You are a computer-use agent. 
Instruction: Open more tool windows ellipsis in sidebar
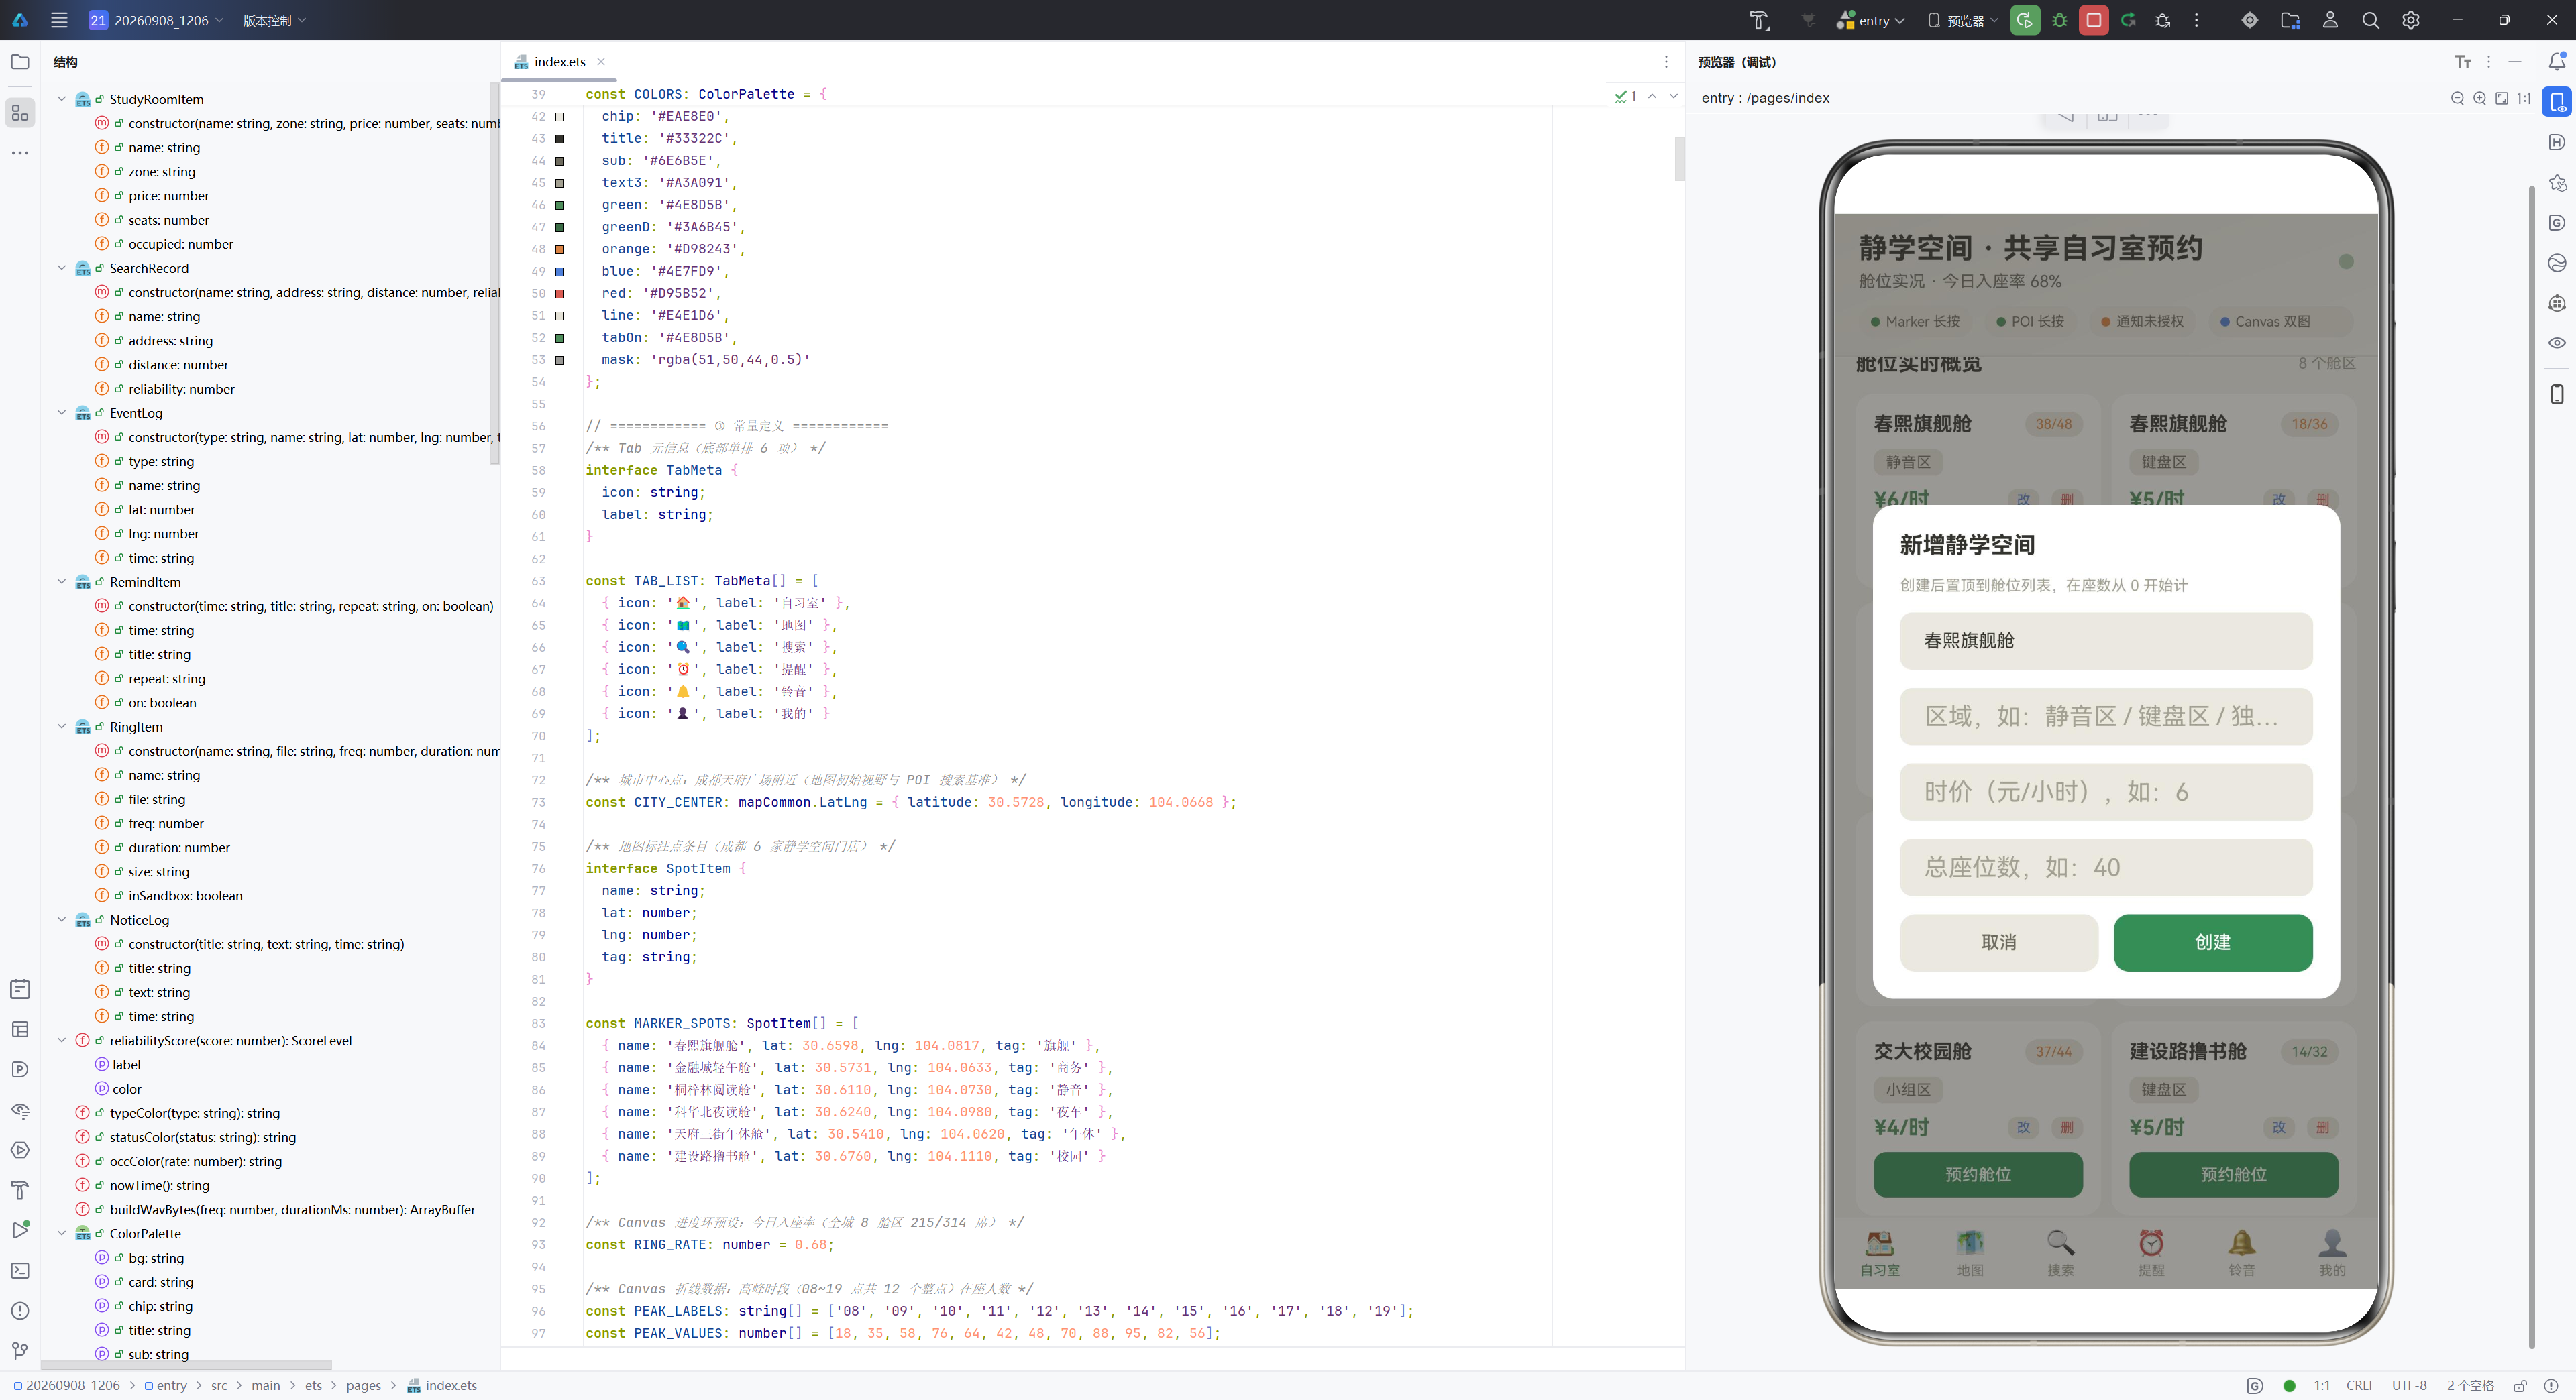pos(20,153)
